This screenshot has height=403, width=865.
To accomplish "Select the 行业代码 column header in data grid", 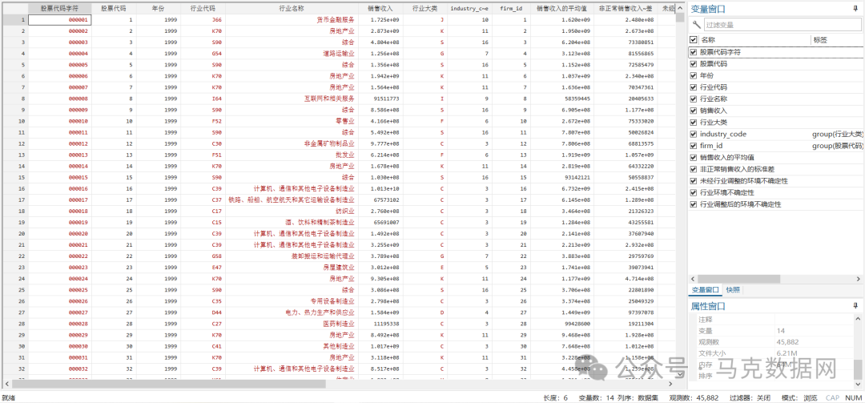I will coord(203,9).
